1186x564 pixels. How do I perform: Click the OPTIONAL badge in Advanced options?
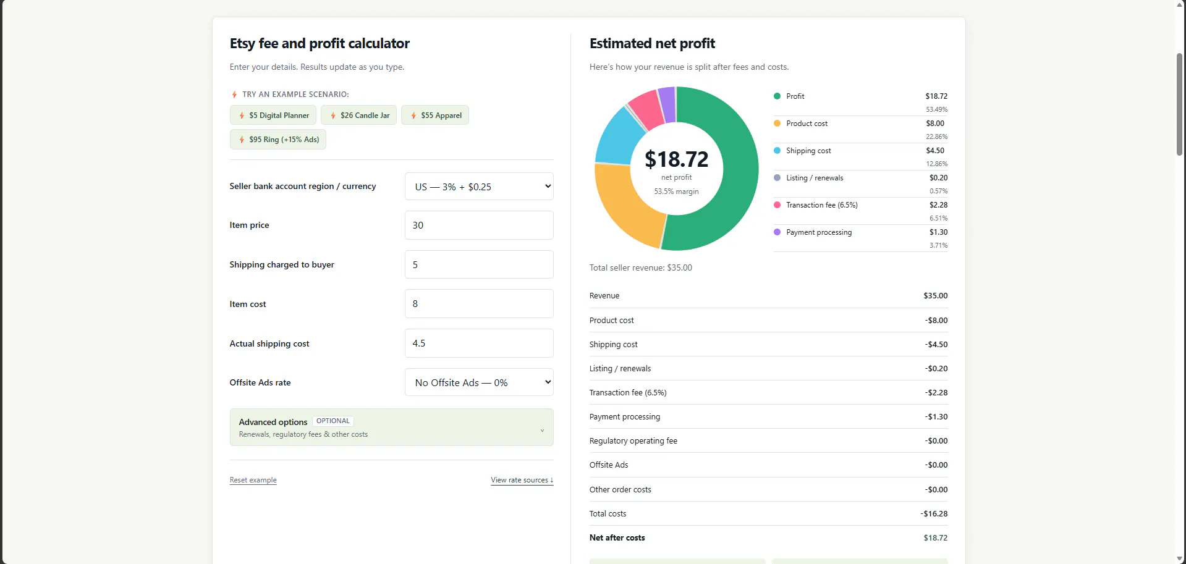pyautogui.click(x=333, y=421)
